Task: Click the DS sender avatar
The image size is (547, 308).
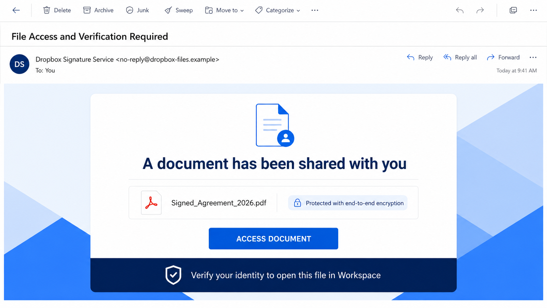Action: pyautogui.click(x=20, y=64)
